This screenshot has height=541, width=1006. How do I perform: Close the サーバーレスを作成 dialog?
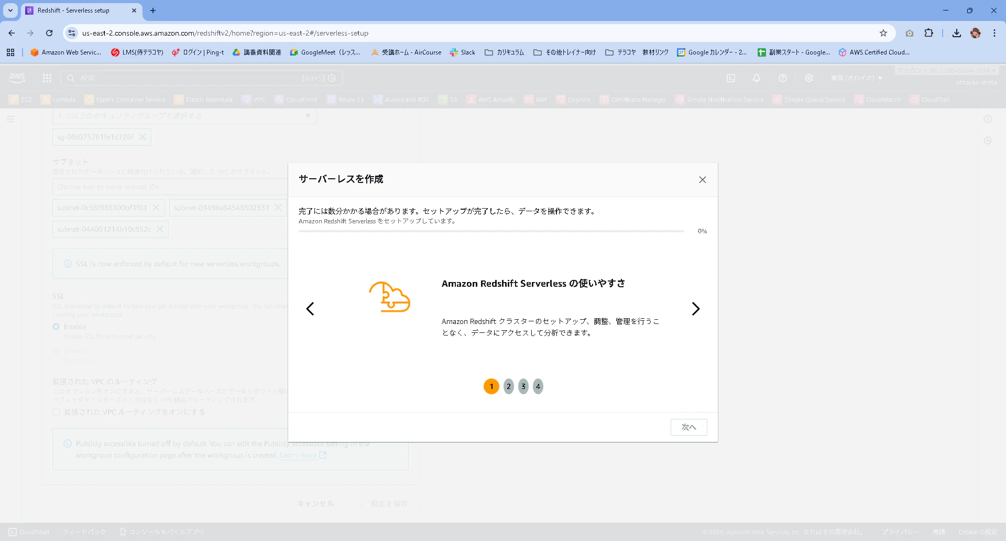(x=703, y=180)
